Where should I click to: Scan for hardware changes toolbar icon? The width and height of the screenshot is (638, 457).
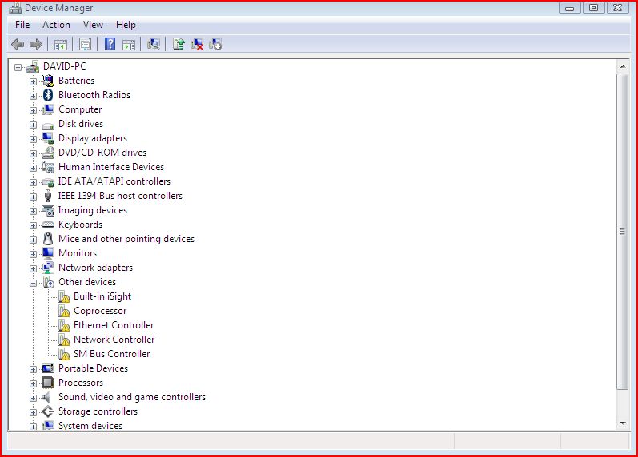[154, 44]
